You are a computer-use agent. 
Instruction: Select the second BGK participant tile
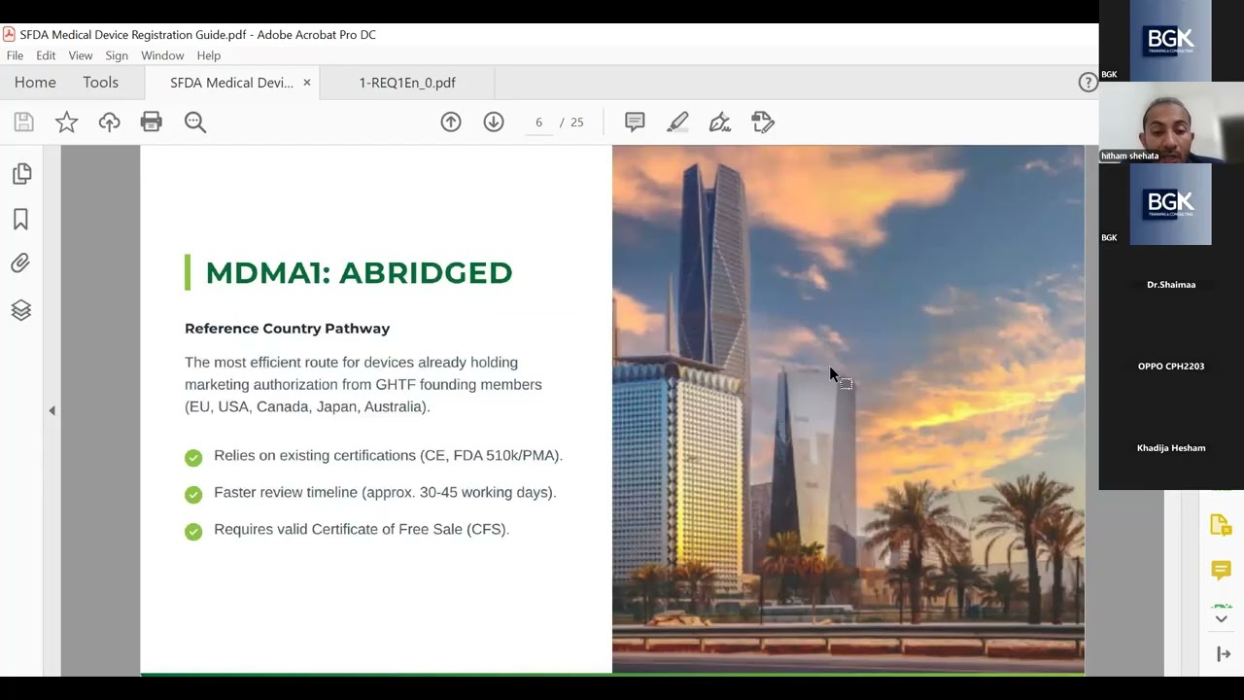pos(1169,204)
